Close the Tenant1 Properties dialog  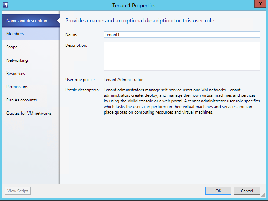click(x=258, y=5)
